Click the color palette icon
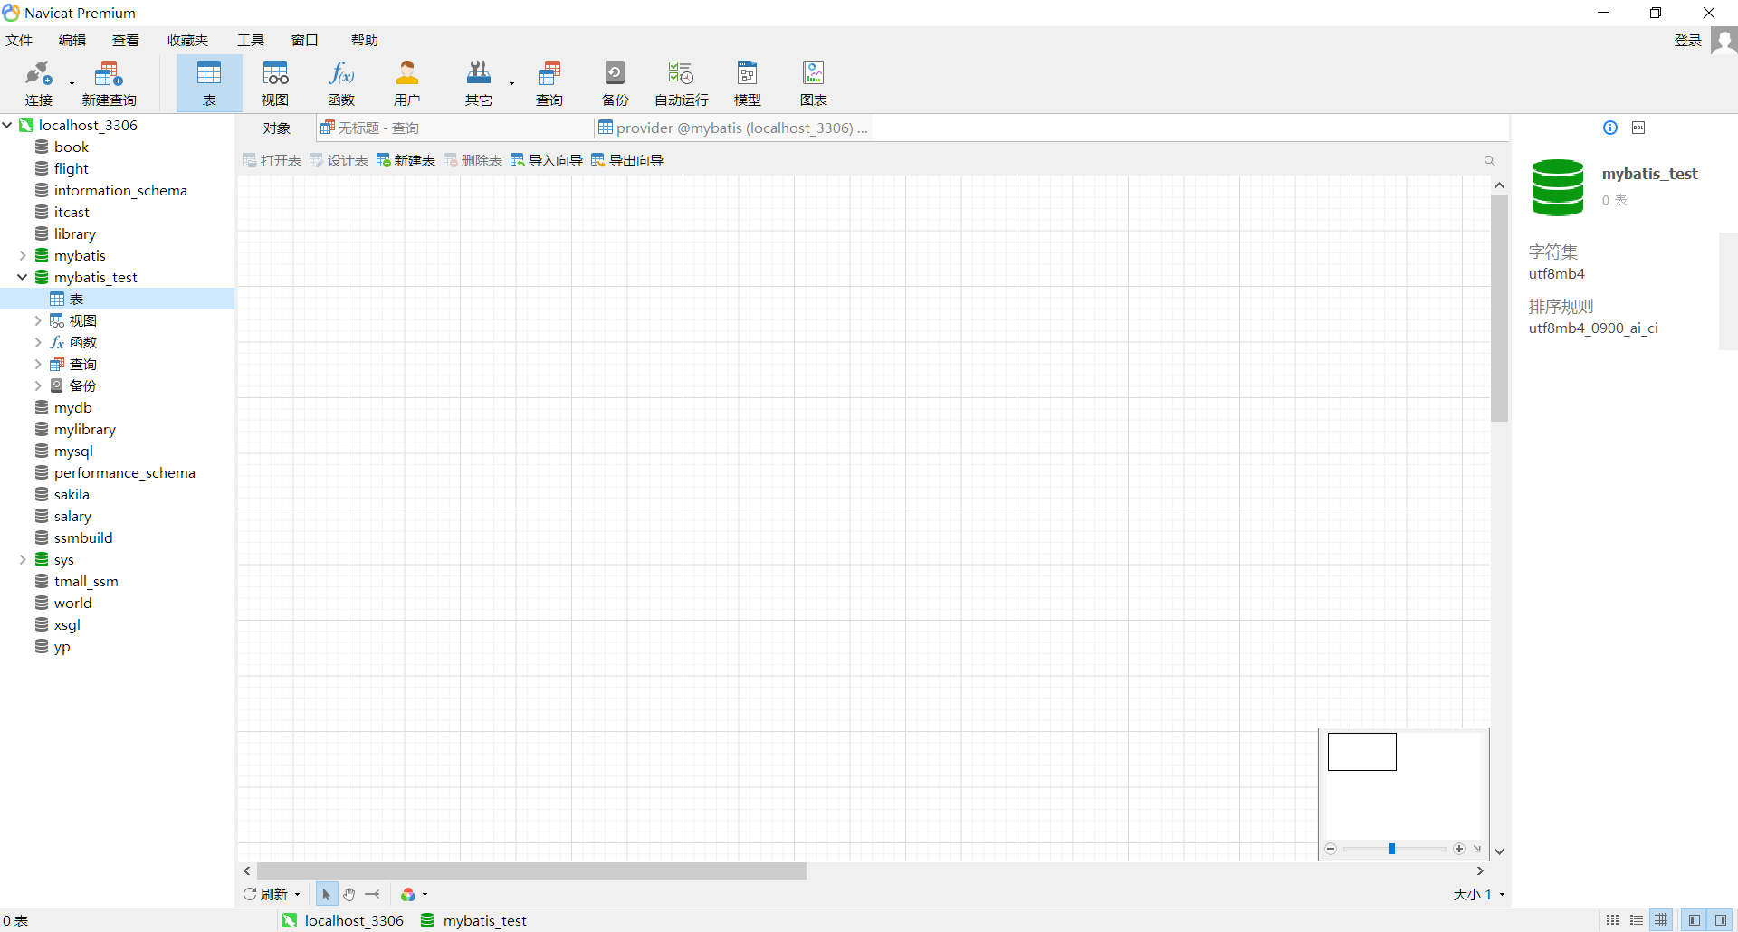The image size is (1738, 932). [x=408, y=894]
